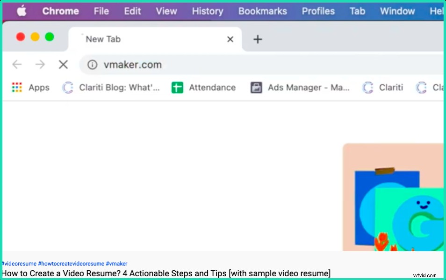Open the Edit menu
Image resolution: width=446 pixels, height=280 pixels.
[132, 11]
